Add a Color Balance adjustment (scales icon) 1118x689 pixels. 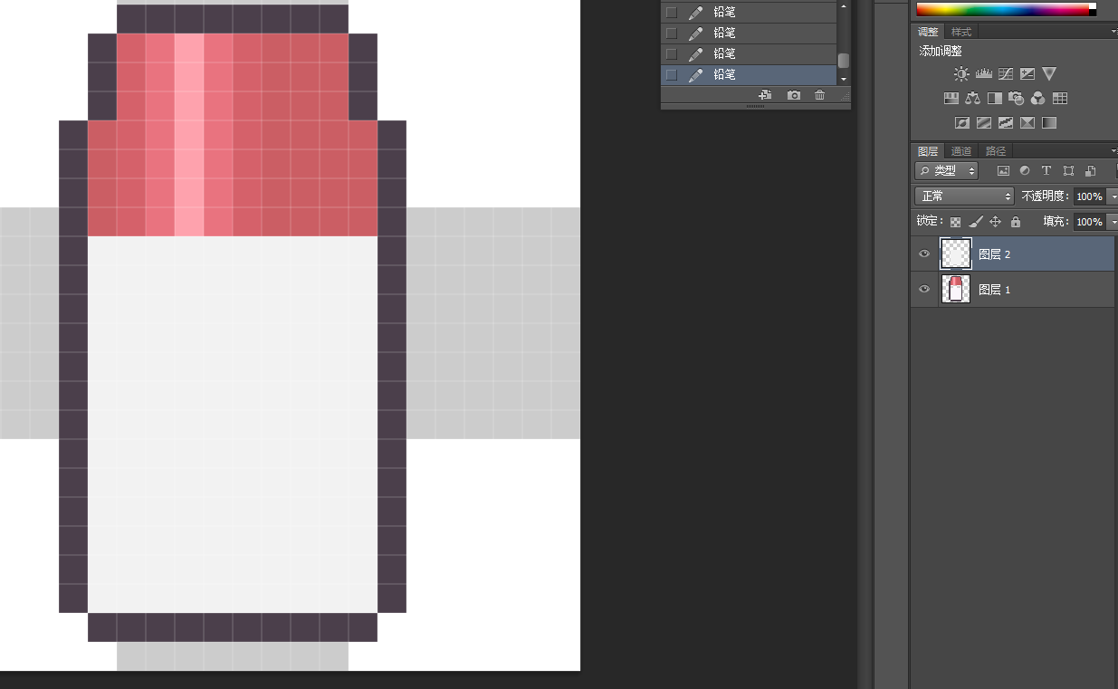(973, 98)
